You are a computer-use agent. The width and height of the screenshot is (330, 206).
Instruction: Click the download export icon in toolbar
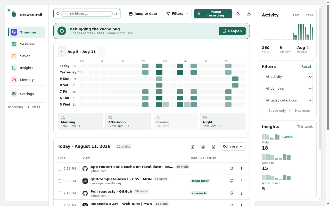point(249,14)
